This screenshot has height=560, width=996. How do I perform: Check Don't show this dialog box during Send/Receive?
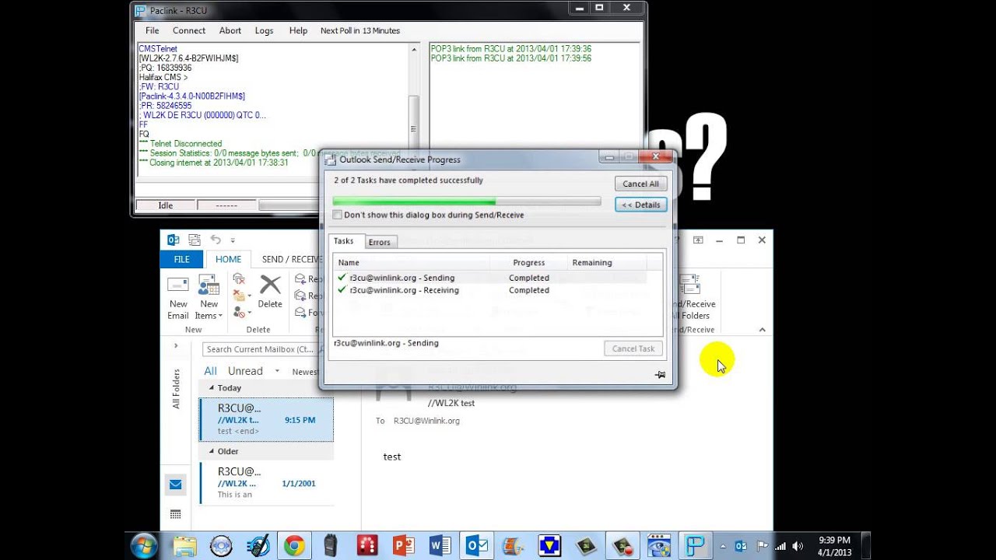(337, 215)
